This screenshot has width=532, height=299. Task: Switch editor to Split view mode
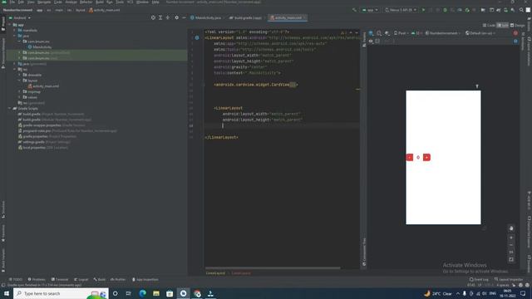[502, 26]
